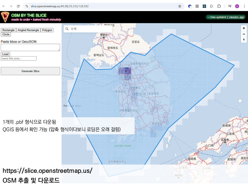Reload the current page

[x=18, y=6]
